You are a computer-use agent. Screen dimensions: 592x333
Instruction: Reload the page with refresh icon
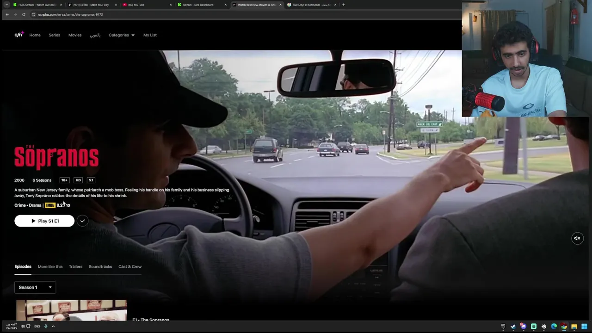click(x=24, y=14)
